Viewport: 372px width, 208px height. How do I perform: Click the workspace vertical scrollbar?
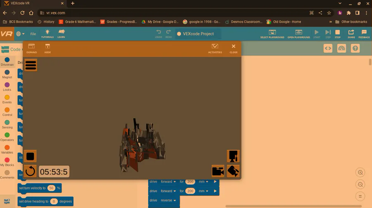tap(370, 62)
